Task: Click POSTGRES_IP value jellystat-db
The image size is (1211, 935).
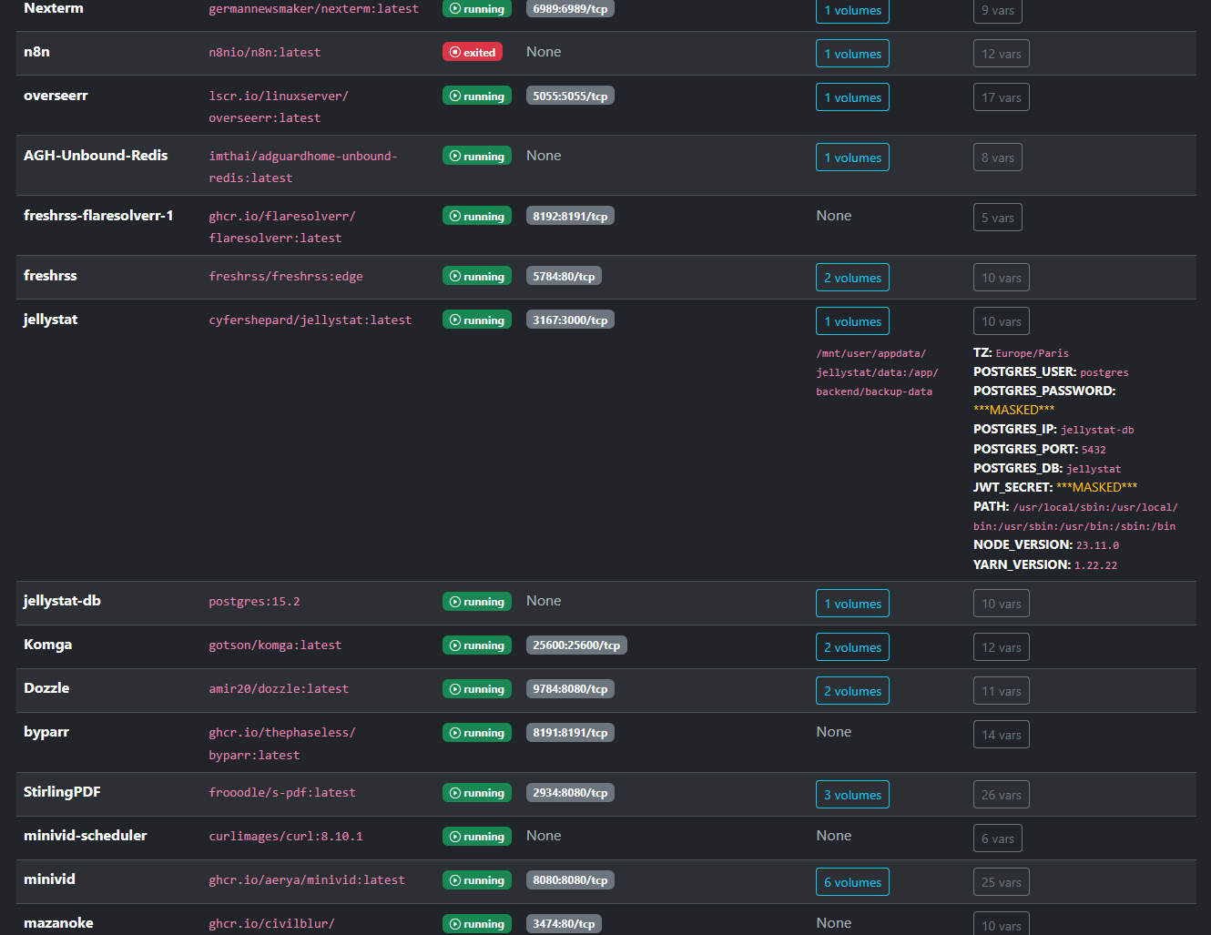Action: tap(1097, 430)
